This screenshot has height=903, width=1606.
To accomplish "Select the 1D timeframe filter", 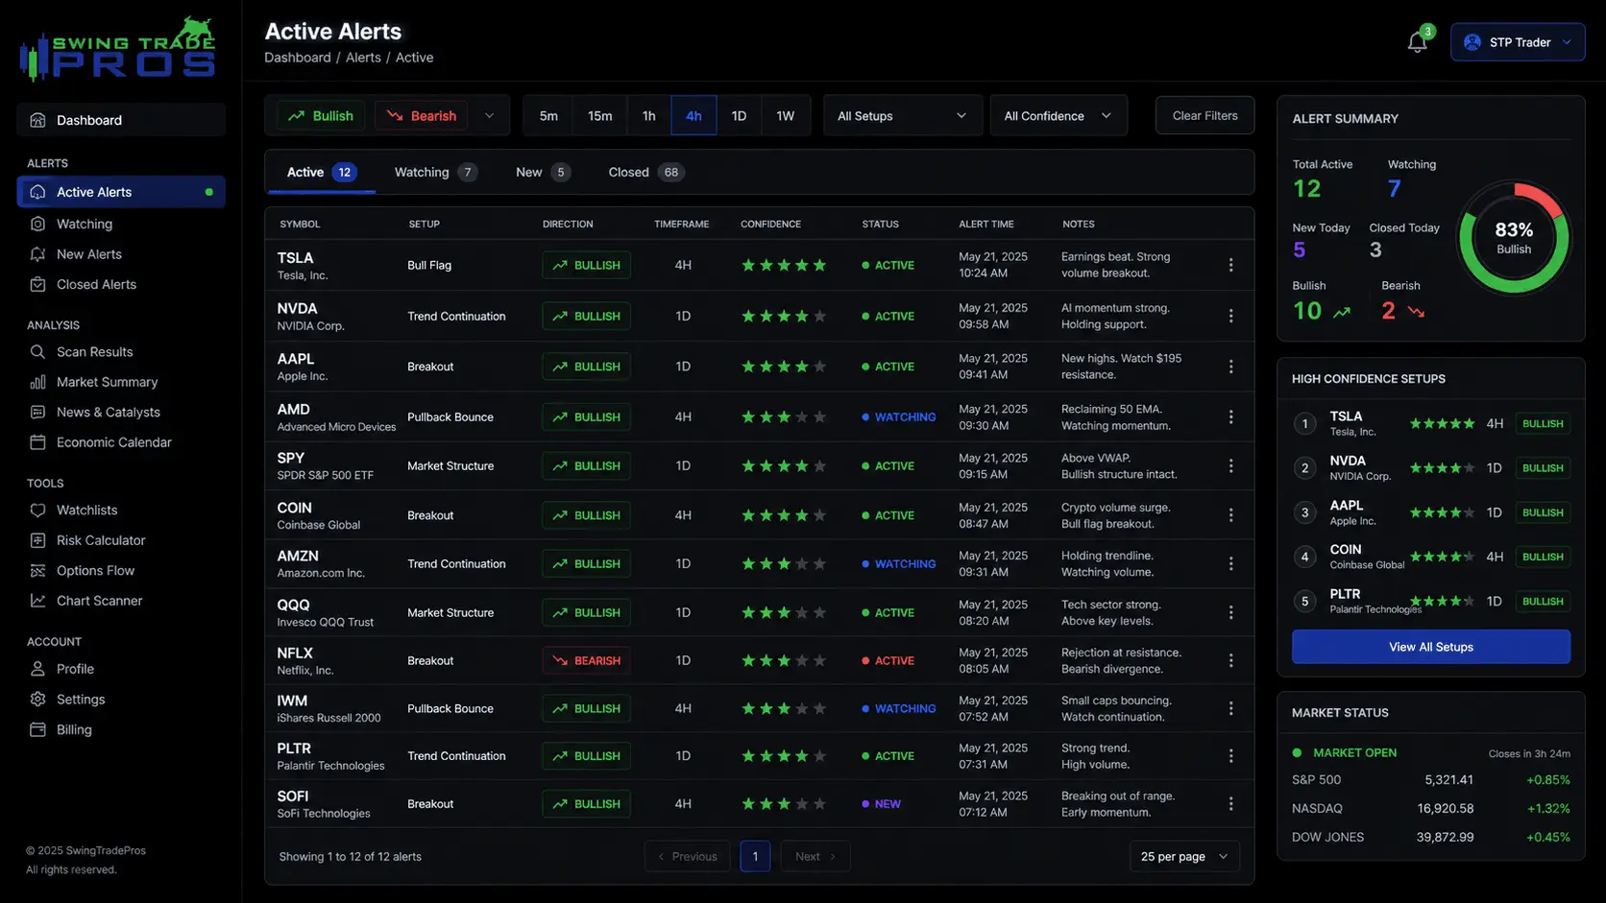I will pyautogui.click(x=739, y=116).
